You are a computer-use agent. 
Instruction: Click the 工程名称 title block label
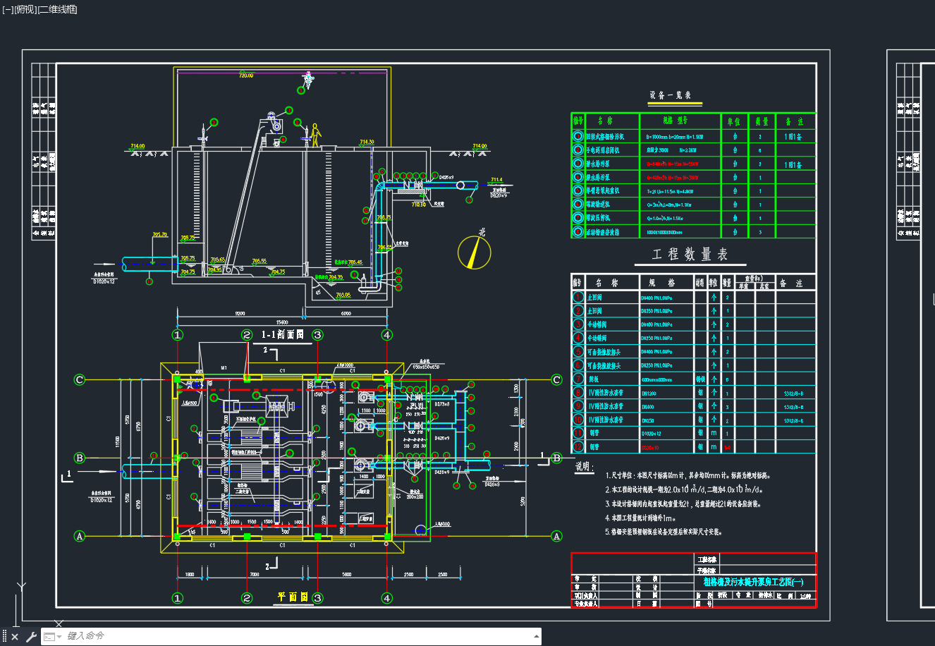point(707,559)
